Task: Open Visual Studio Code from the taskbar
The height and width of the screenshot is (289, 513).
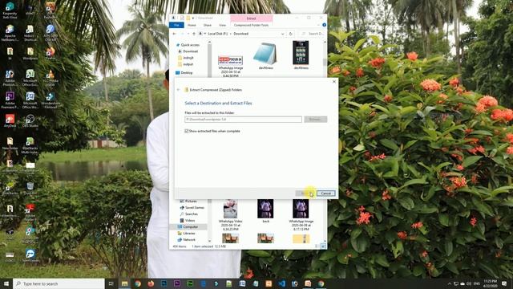Action: pyautogui.click(x=281, y=283)
